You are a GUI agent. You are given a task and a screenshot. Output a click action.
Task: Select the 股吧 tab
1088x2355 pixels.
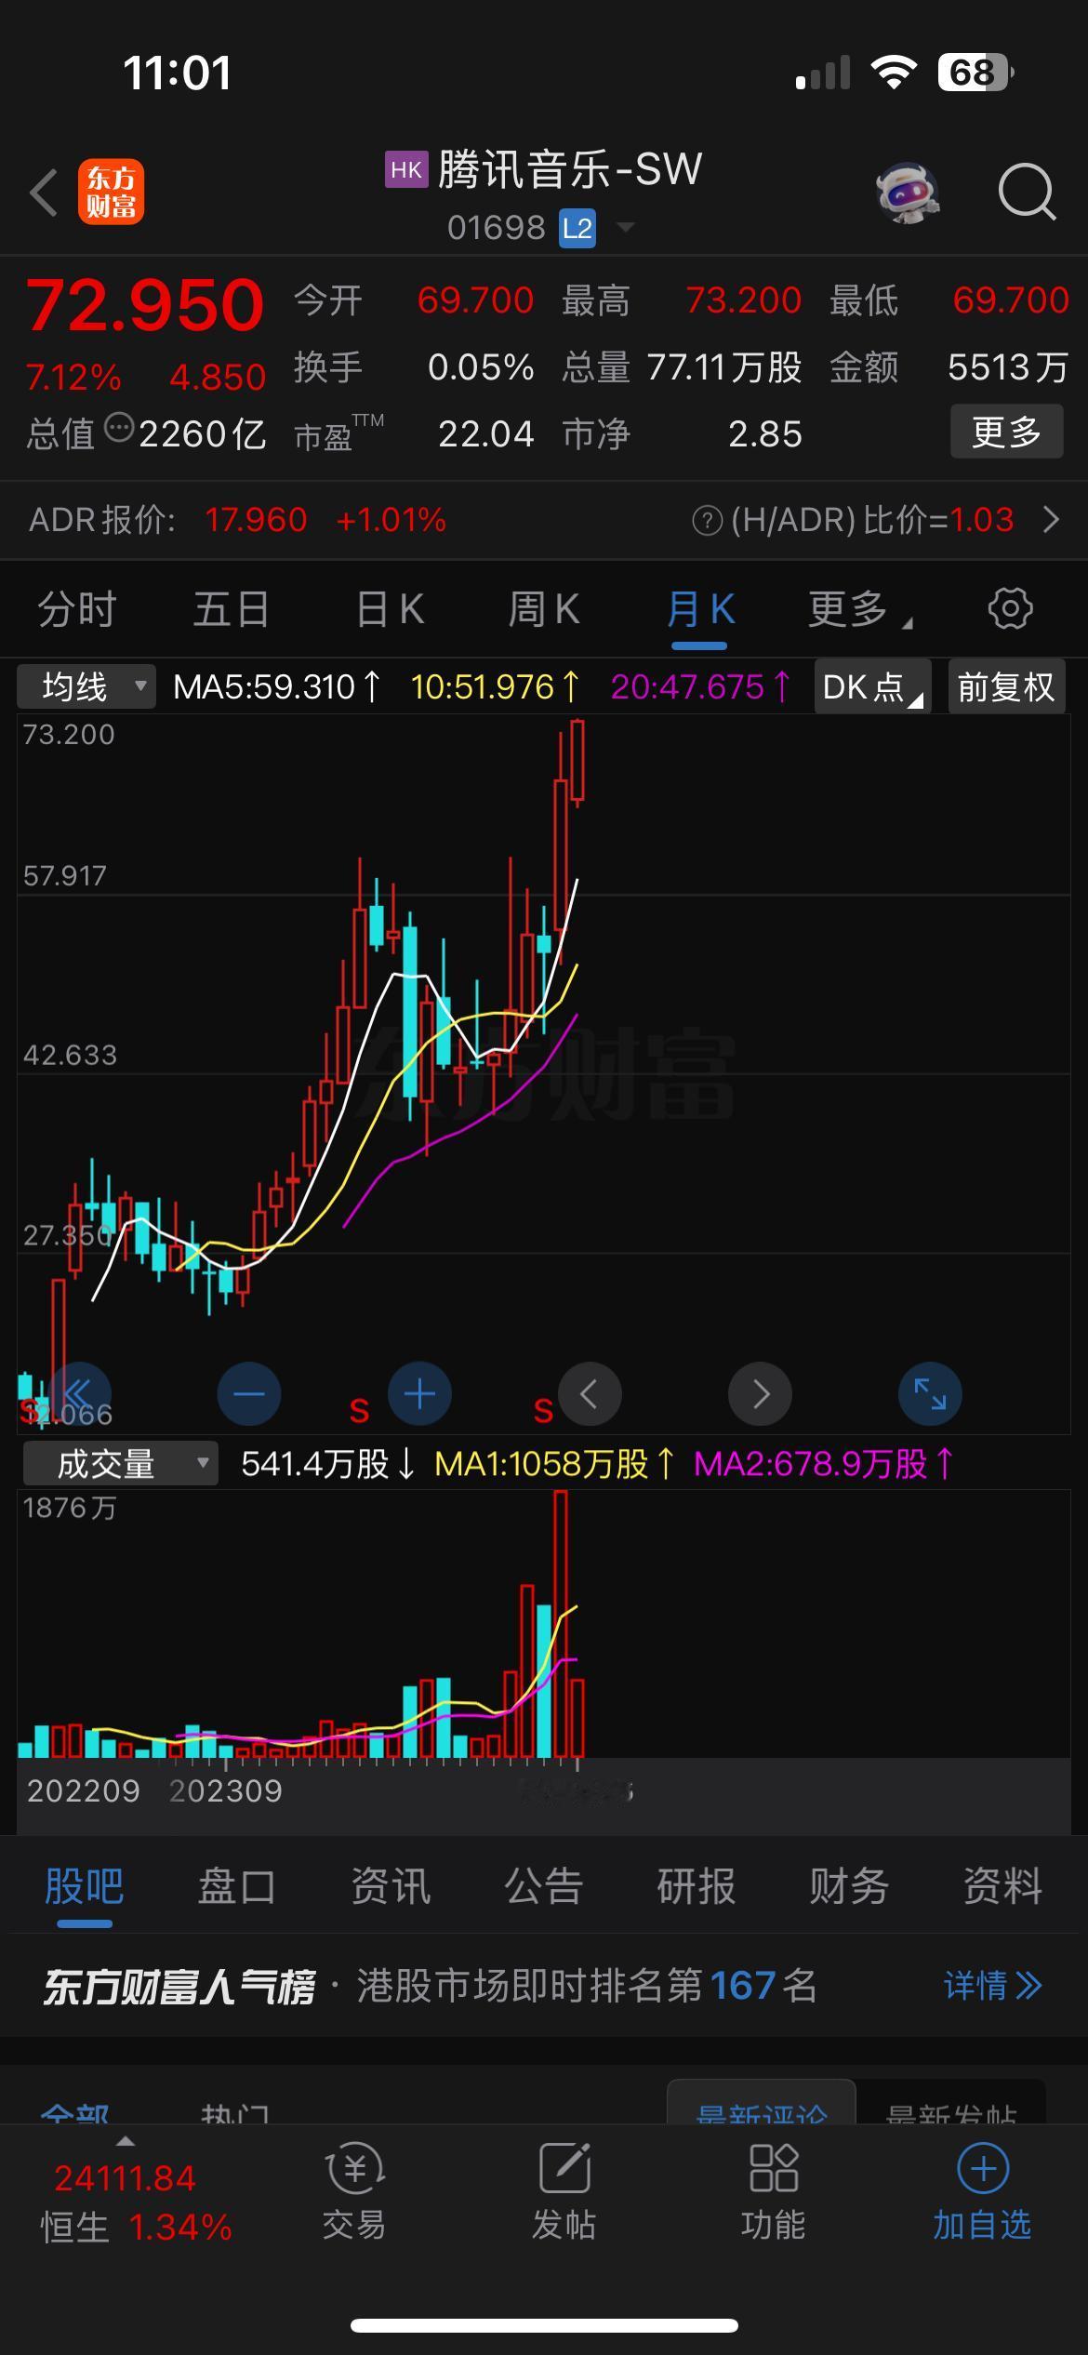pyautogui.click(x=84, y=1886)
